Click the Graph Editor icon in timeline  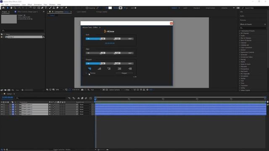click(x=91, y=98)
